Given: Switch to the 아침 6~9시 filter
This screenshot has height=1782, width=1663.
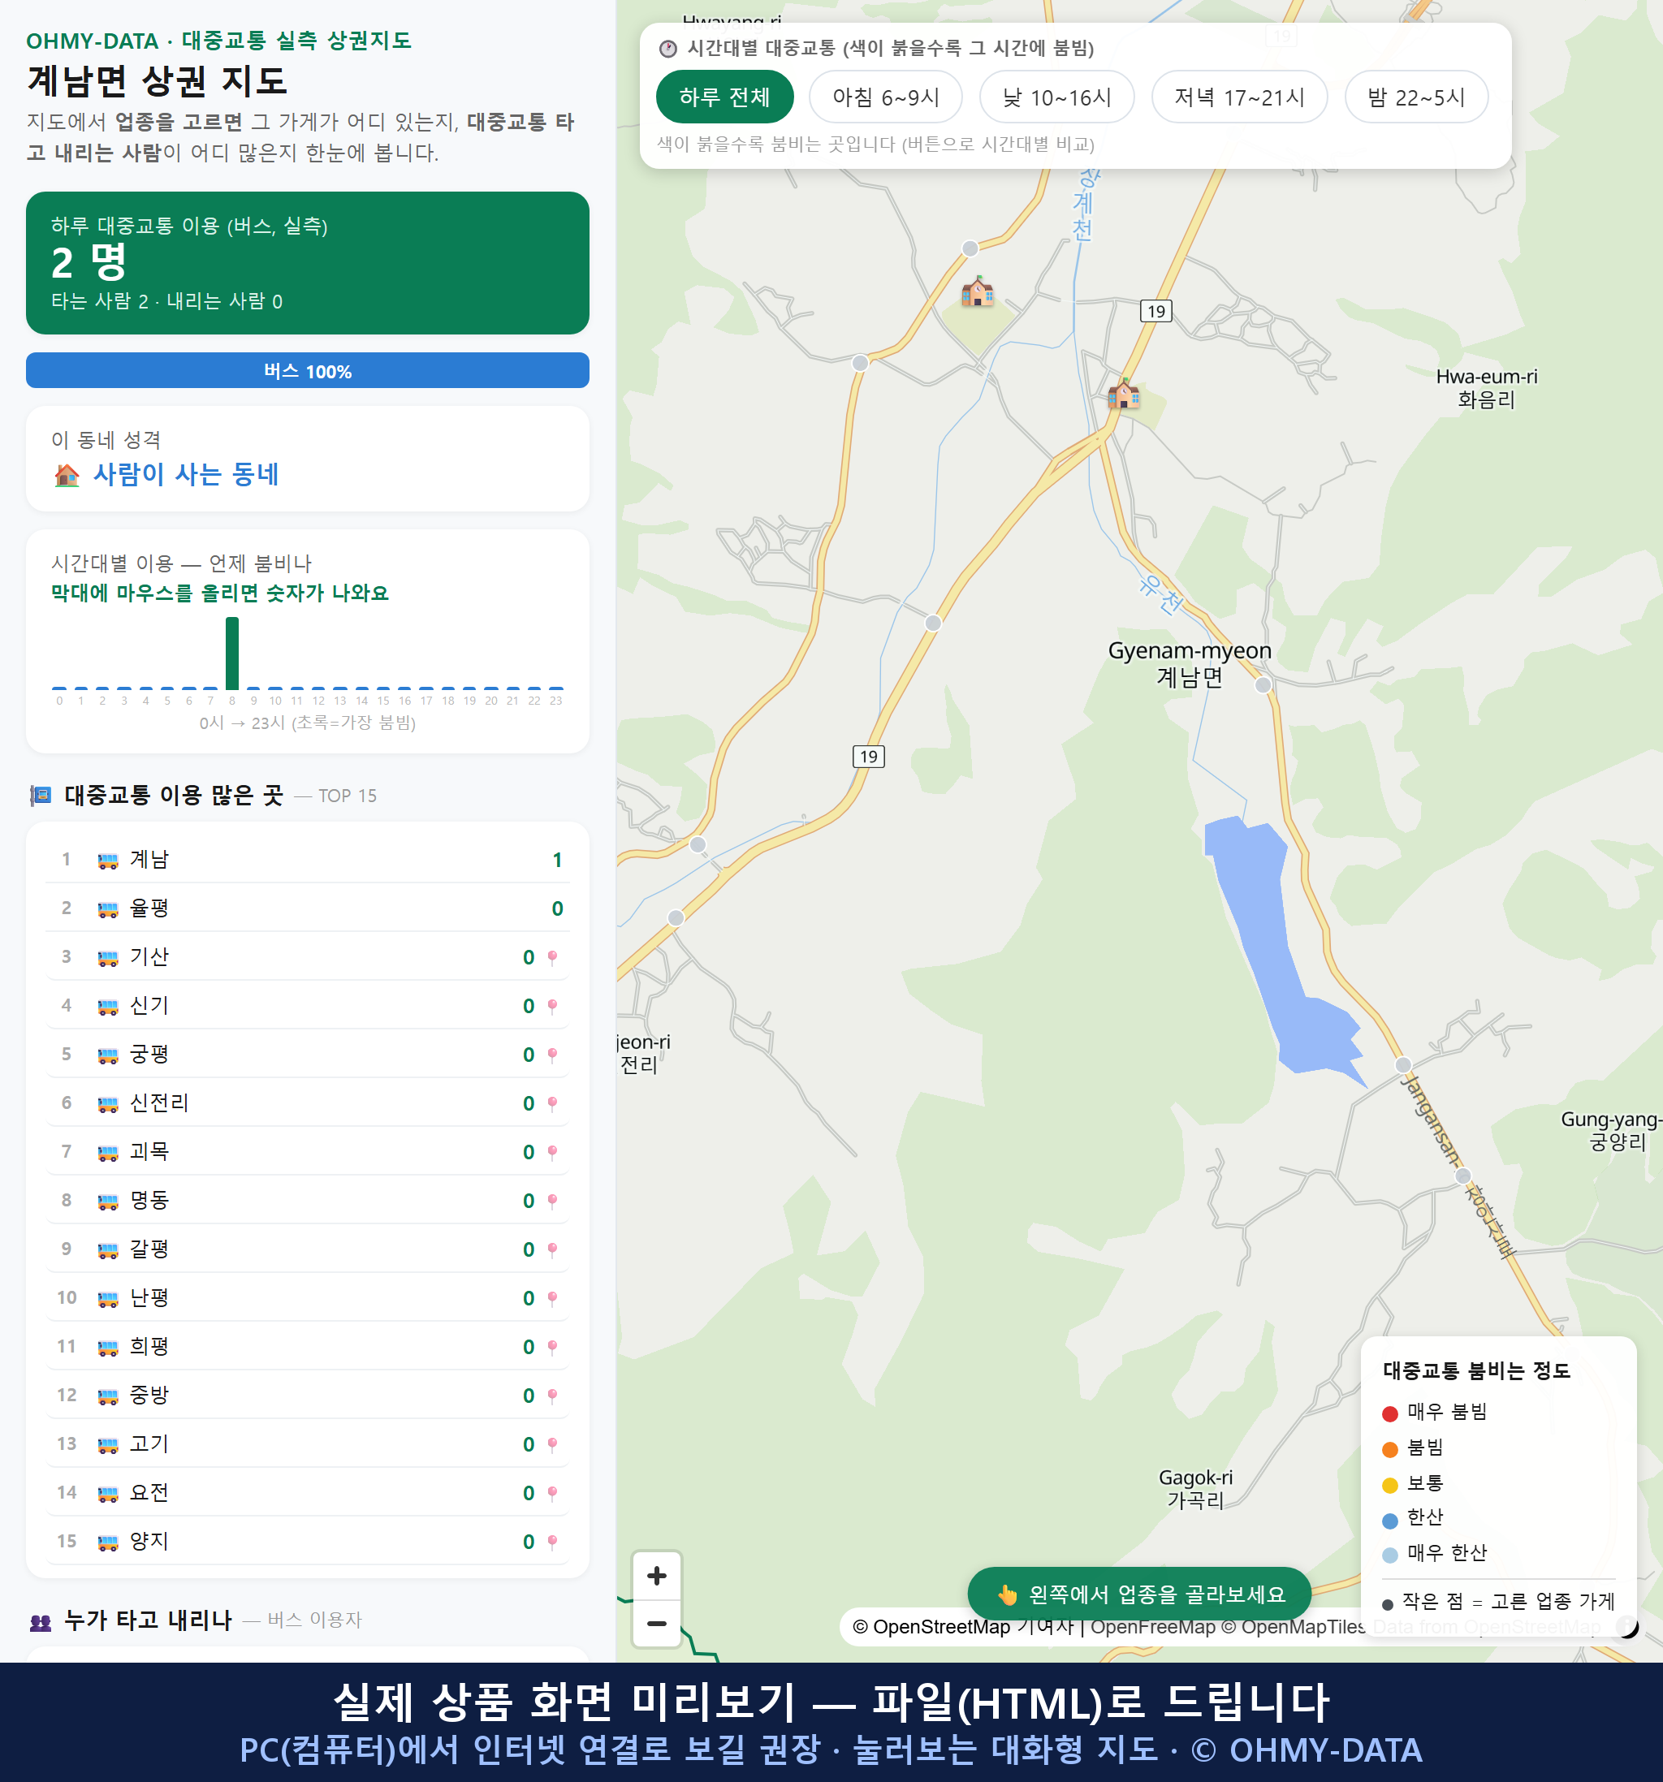Looking at the screenshot, I should pos(885,97).
